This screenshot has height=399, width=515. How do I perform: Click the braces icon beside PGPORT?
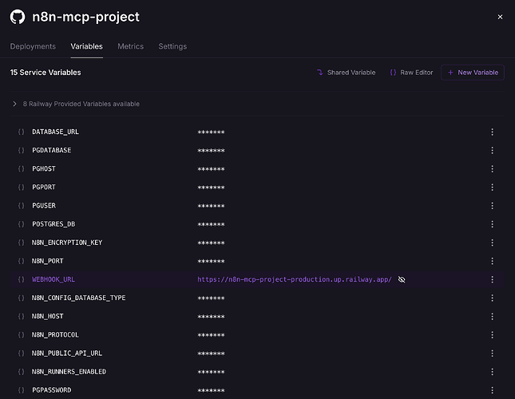tap(21, 188)
